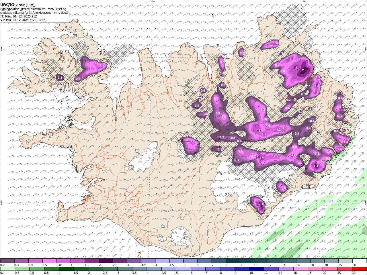This screenshot has width=367, height=275.
Task: Click the 'rigning/skúrir' legend description line
Action: tap(33, 9)
